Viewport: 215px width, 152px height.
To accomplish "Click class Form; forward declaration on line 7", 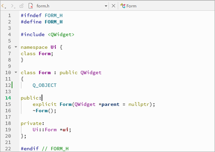I will (37, 53).
